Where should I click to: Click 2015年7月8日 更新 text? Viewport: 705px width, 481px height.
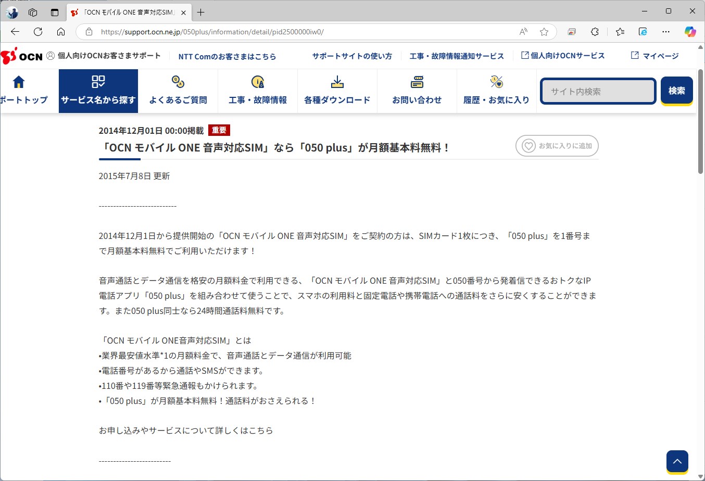point(134,176)
